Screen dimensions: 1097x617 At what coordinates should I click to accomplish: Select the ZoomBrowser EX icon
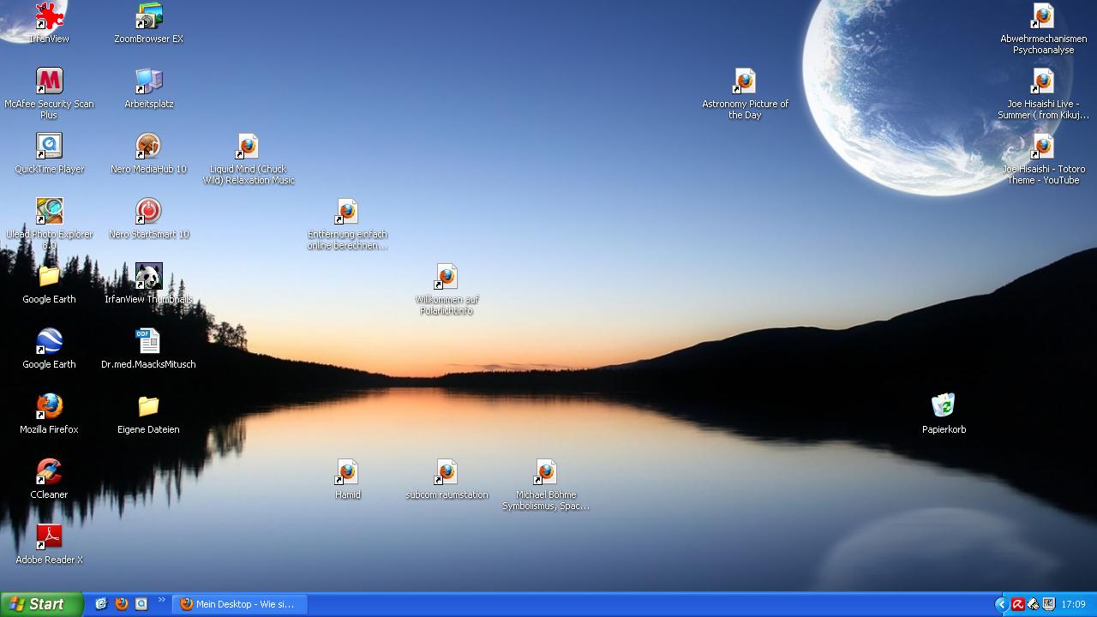(x=148, y=17)
